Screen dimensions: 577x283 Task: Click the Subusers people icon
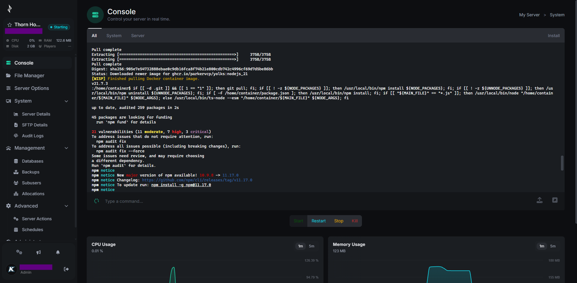(x=16, y=183)
